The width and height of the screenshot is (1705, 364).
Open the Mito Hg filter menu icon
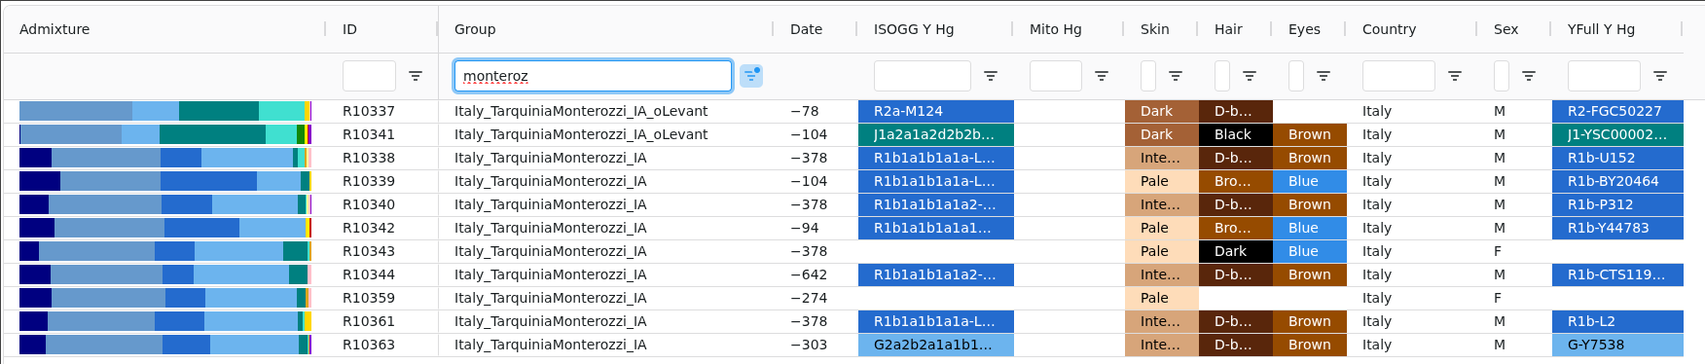tap(1102, 76)
